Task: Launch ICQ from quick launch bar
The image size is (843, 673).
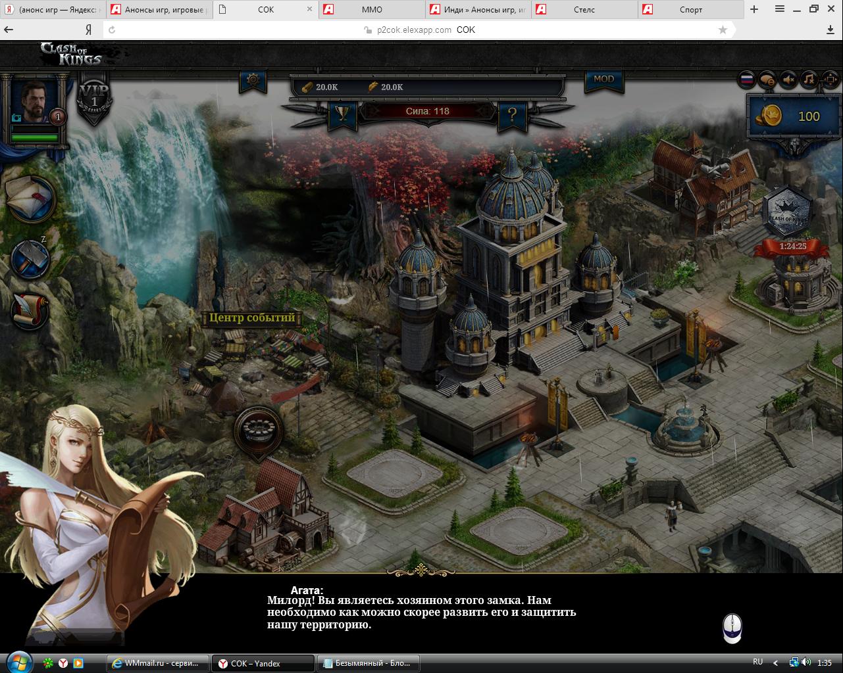Action: (x=49, y=663)
